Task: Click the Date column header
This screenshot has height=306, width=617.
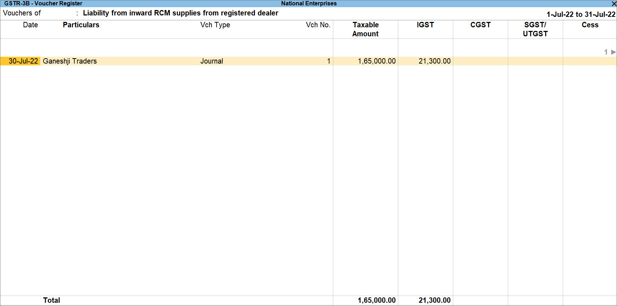Action: [x=30, y=25]
